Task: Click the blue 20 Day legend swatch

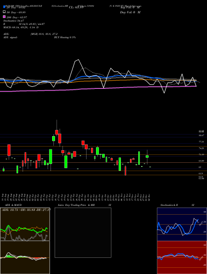Action: (x=4, y=7)
